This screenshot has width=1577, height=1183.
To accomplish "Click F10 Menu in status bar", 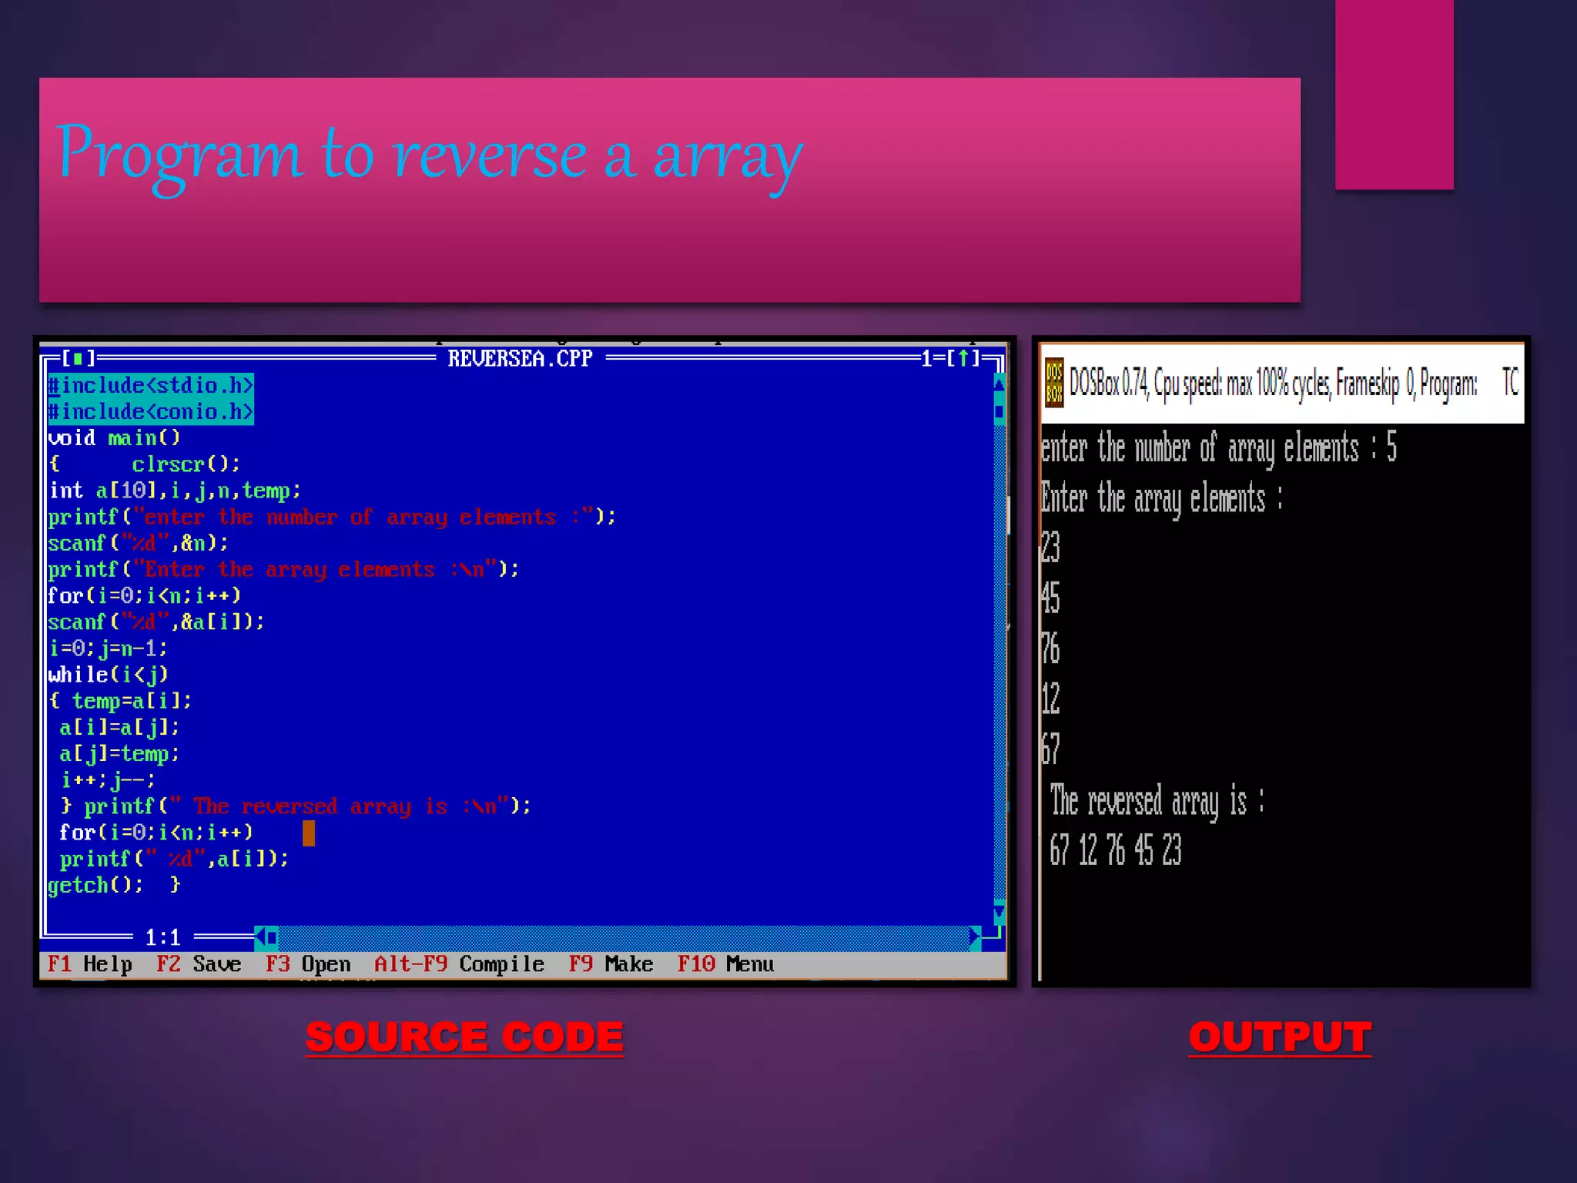I will click(725, 964).
